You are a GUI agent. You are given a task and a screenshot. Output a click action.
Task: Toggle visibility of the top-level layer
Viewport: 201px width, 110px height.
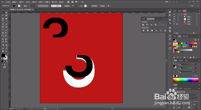point(174,14)
